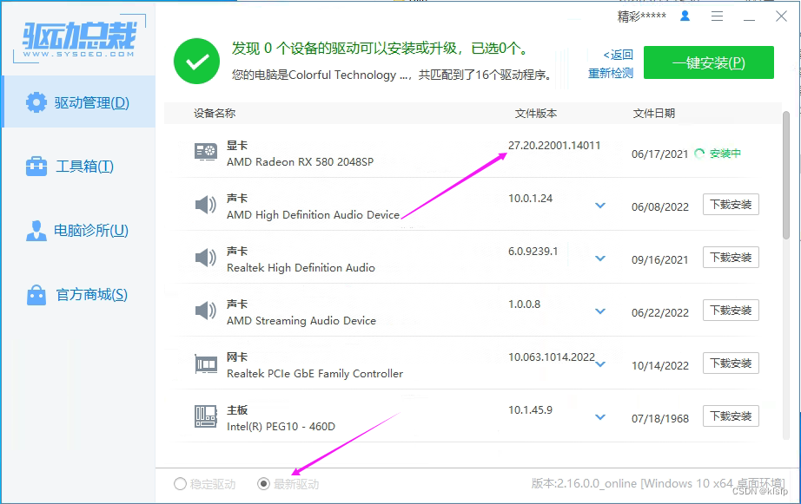Open the hamburger menu at top right

tap(717, 16)
